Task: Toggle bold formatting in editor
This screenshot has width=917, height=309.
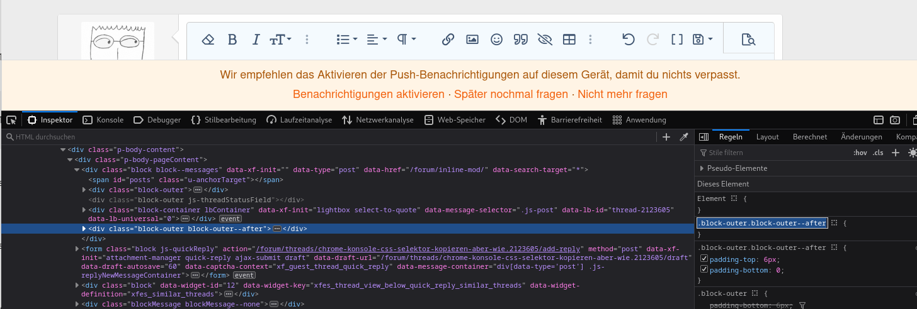Action: [232, 40]
